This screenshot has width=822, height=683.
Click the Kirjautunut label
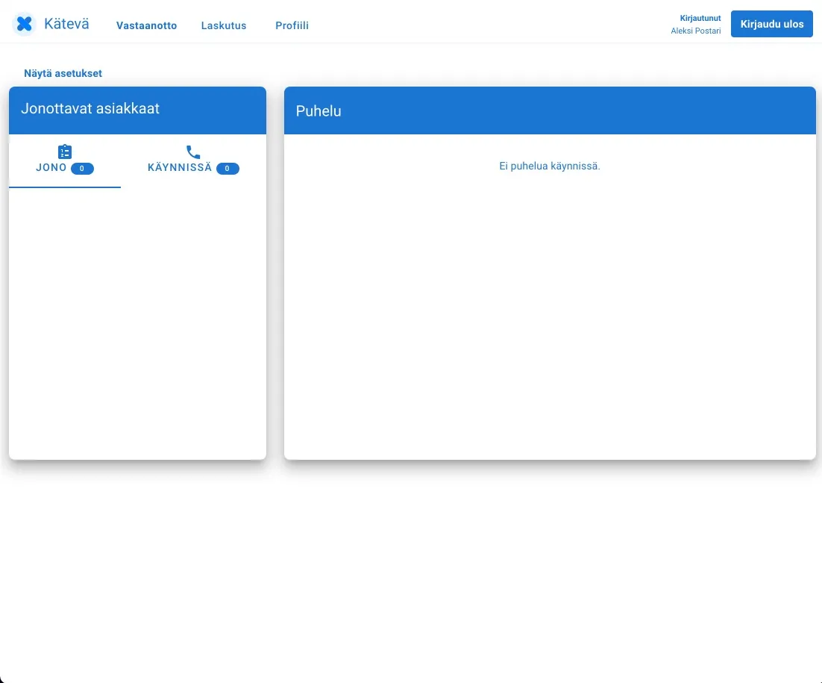[x=700, y=18]
